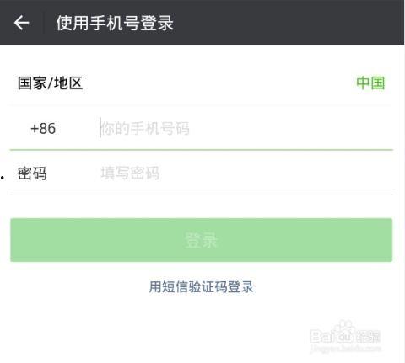Screen dimensions: 405x363
Task: Click the 使用手机号登录 page title
Action: 115,23
